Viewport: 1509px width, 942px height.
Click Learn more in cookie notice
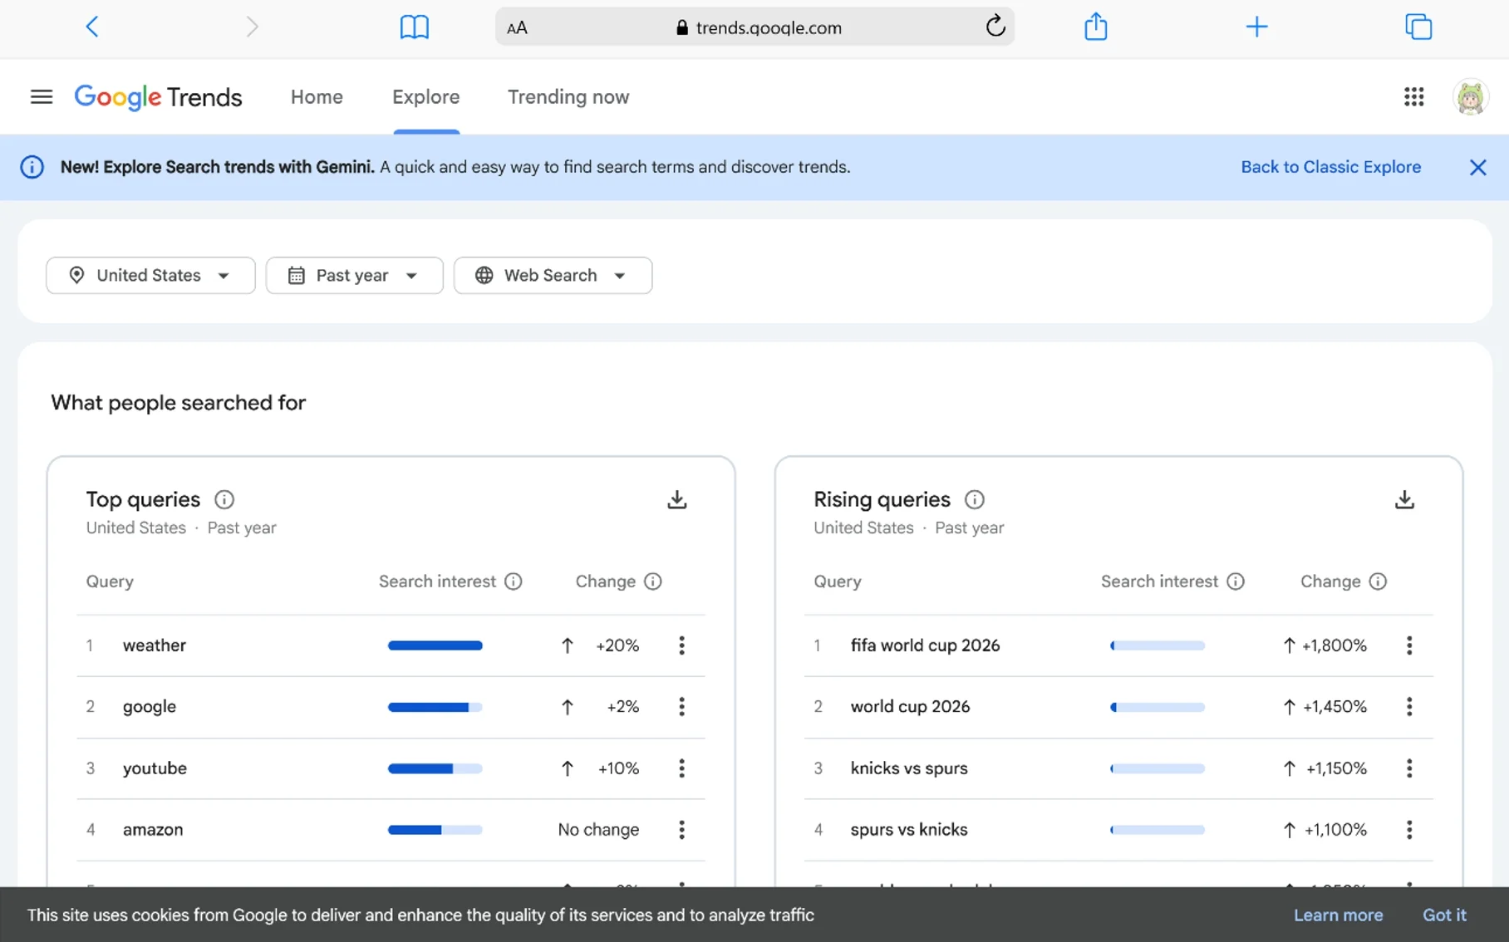pos(1338,915)
